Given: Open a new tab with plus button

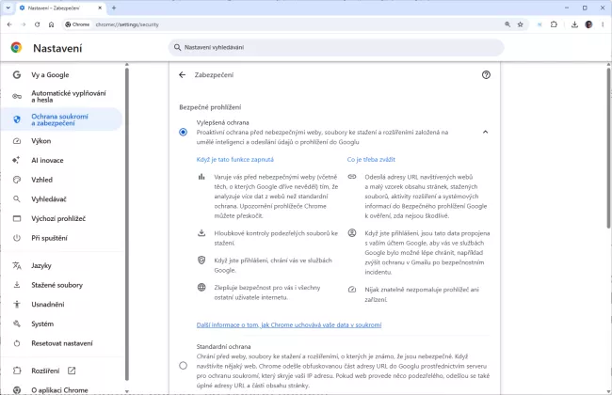Looking at the screenshot, I should (x=114, y=8).
